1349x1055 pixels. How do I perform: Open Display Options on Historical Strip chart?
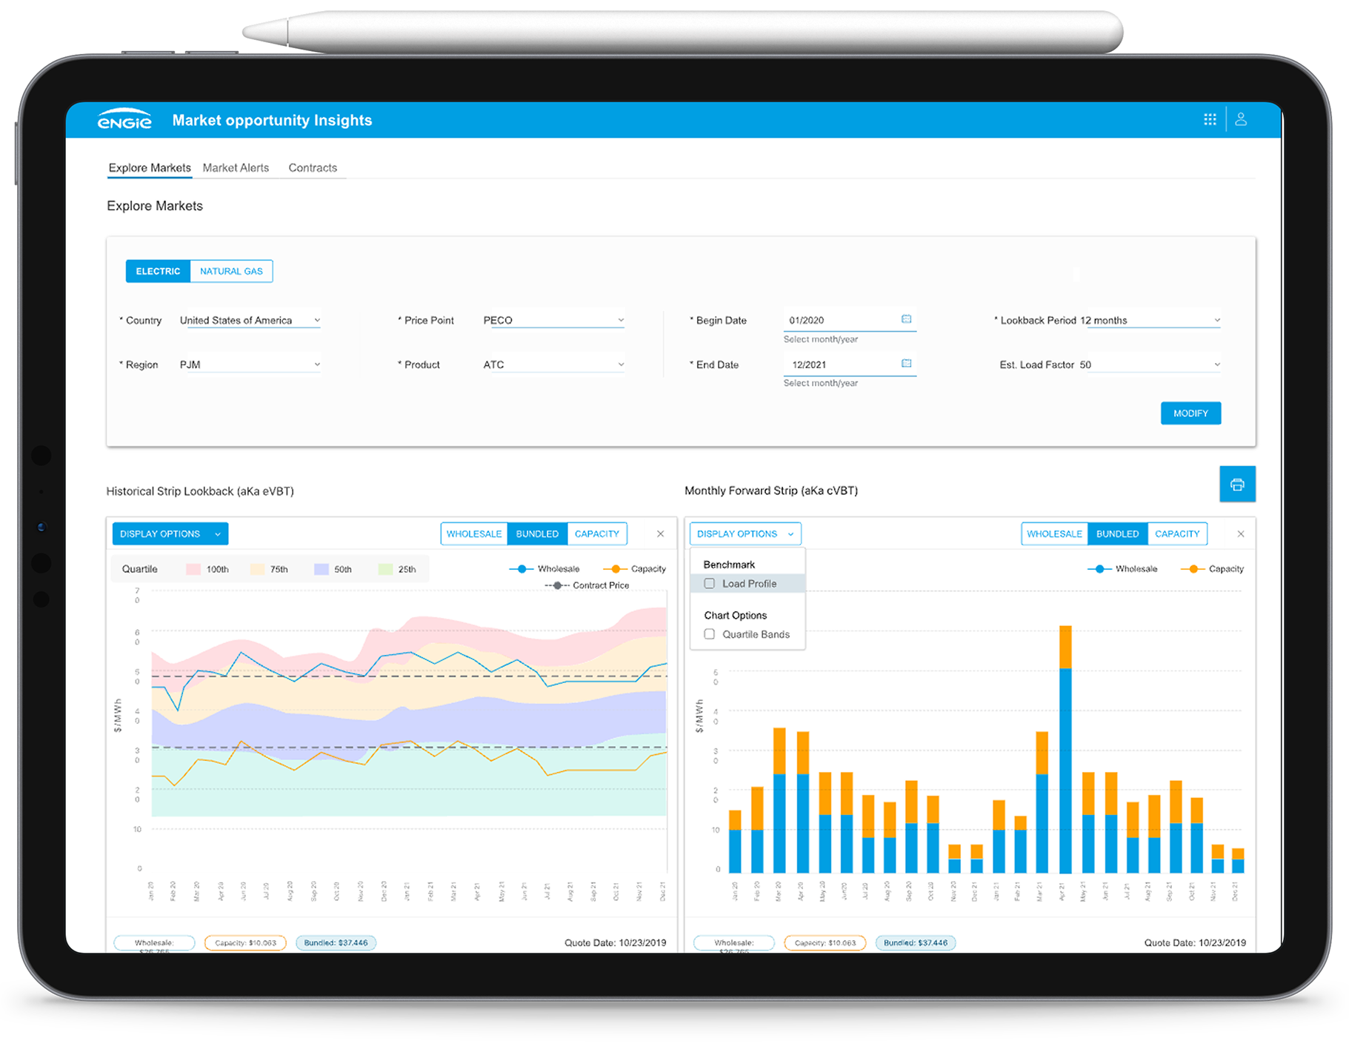click(170, 533)
